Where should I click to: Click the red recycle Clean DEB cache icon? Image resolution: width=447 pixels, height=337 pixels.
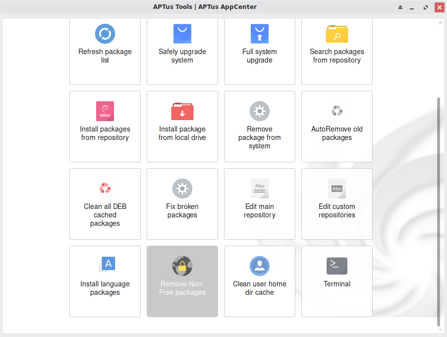point(105,188)
